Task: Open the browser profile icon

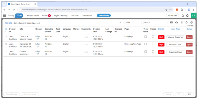Action: pyautogui.click(x=189, y=9)
